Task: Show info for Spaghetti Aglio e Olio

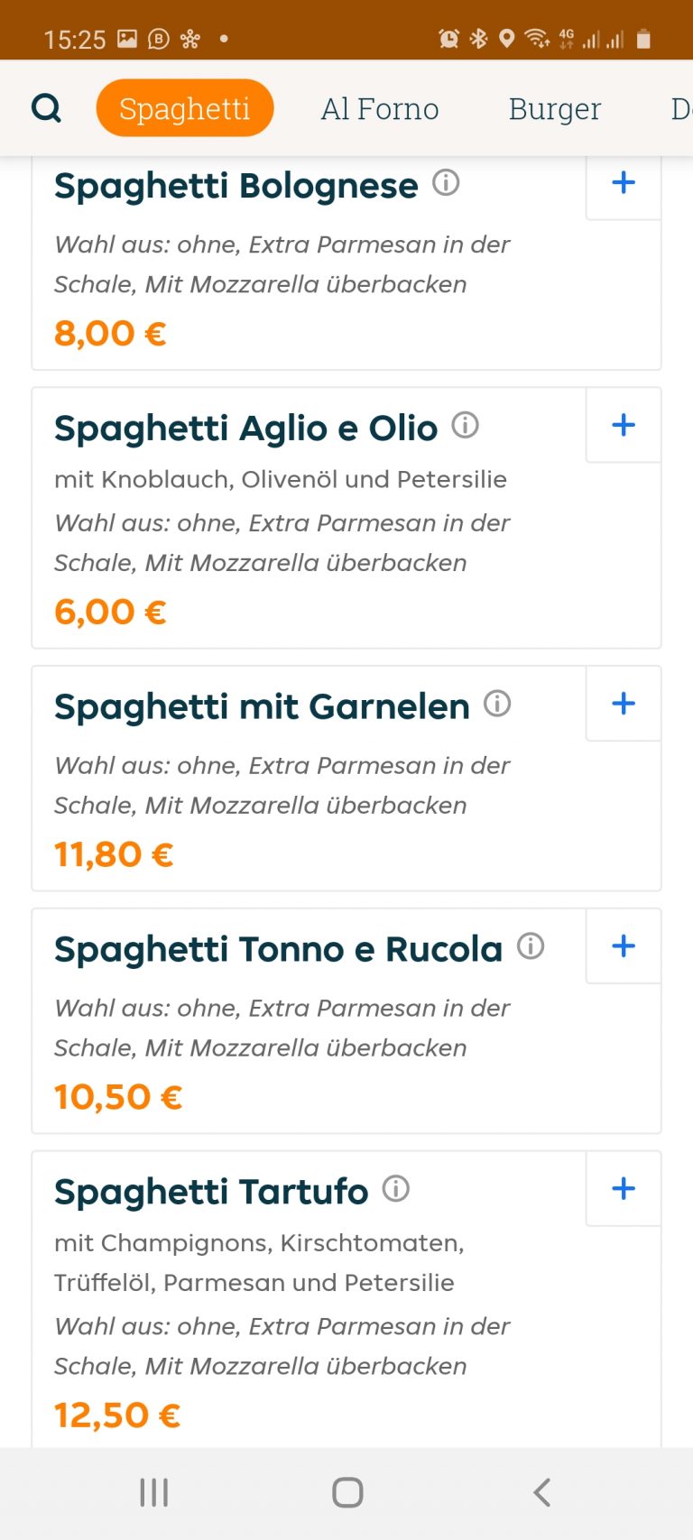Action: pyautogui.click(x=466, y=425)
